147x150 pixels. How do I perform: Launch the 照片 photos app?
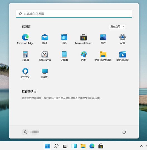(x=103, y=39)
